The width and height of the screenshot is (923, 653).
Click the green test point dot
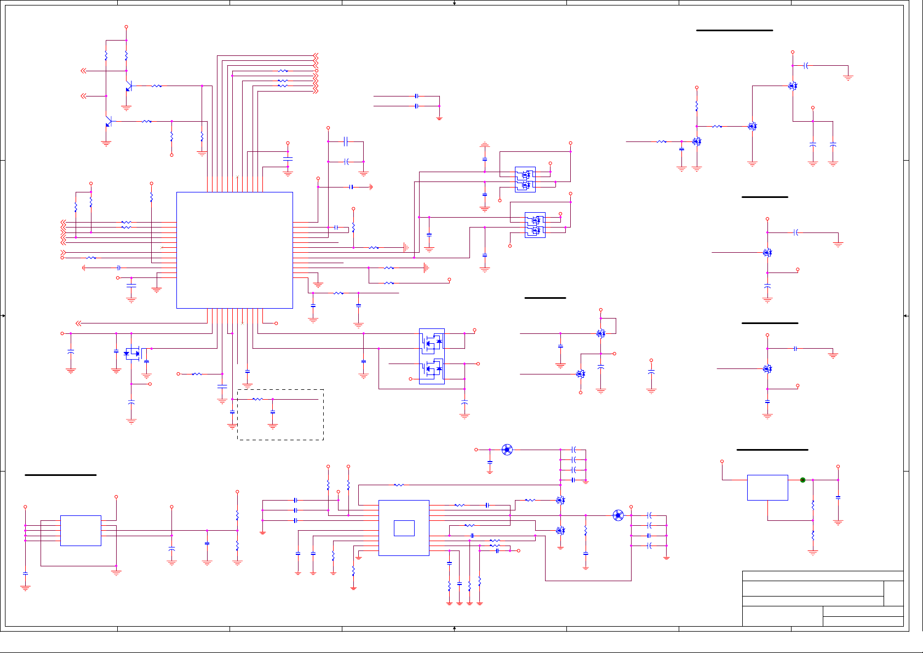click(x=802, y=480)
